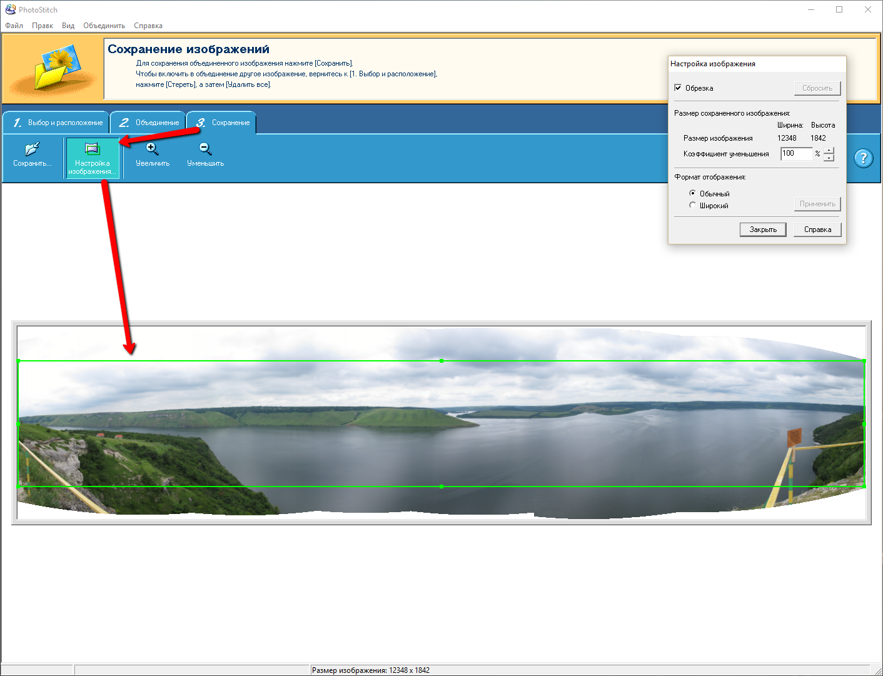The image size is (883, 676).
Task: Open the Файл menu
Action: [14, 26]
